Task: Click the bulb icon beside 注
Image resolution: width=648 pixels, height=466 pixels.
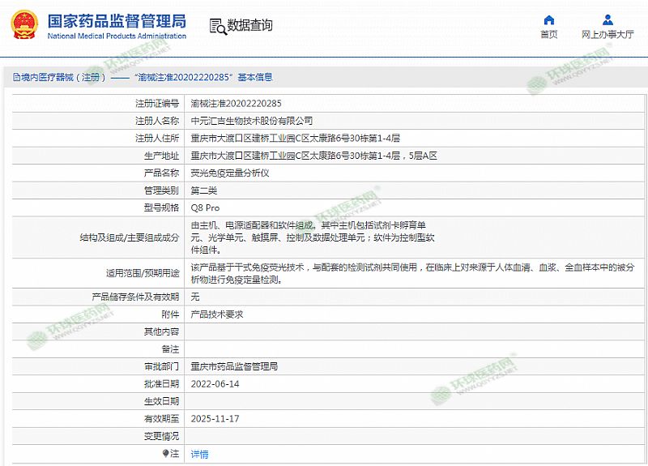Action: click(x=166, y=454)
